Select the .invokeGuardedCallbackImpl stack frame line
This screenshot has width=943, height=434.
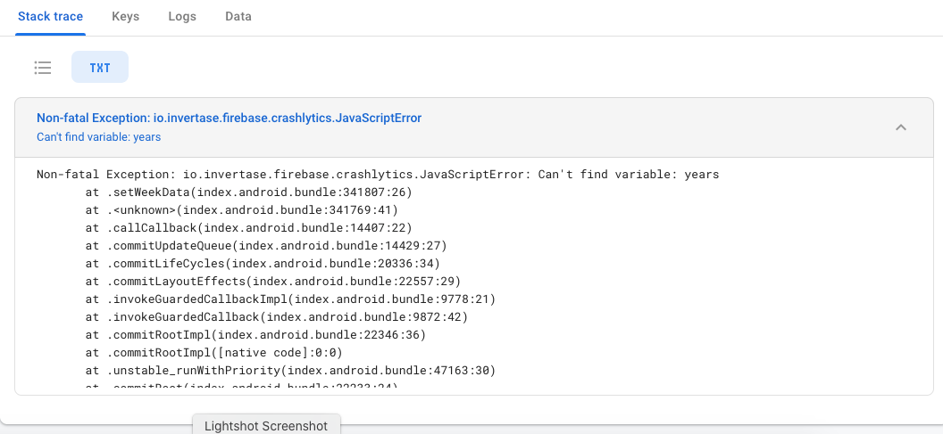pyautogui.click(x=290, y=299)
